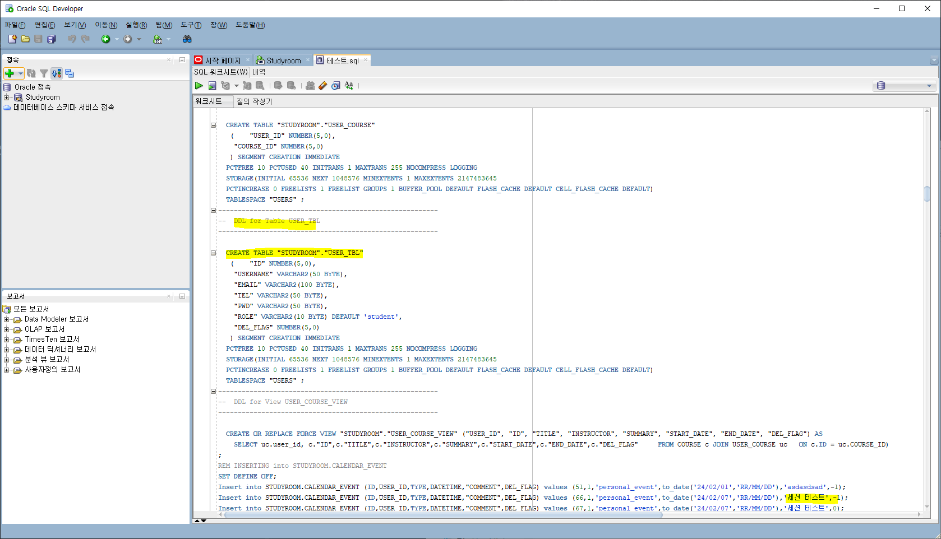
Task: Close the 접속 panel
Action: [169, 59]
